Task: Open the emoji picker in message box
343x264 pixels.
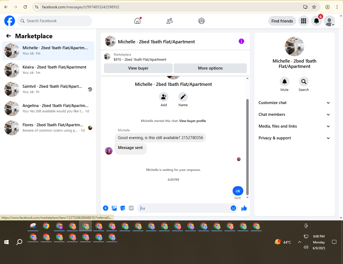Action: coord(233,208)
